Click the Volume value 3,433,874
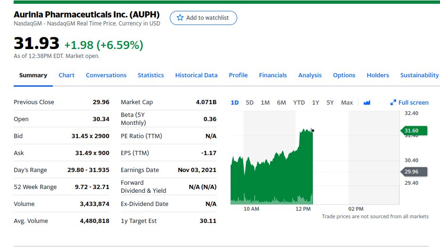Image resolution: width=440 pixels, height=247 pixels. [x=95, y=204]
